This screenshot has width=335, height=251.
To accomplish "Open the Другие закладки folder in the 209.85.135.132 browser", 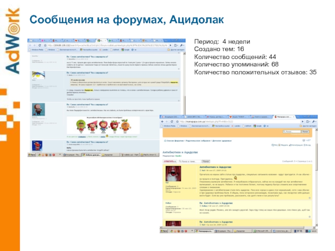I will click(x=176, y=49).
